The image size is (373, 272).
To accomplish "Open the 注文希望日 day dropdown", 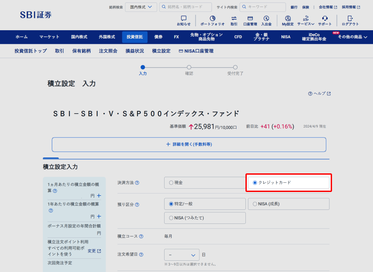I will (182, 255).
